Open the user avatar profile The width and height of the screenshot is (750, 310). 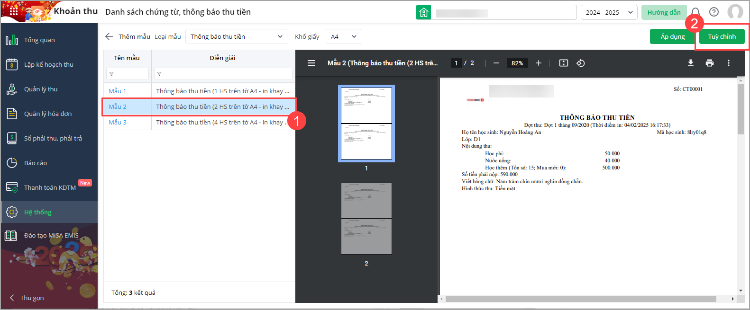coord(735,12)
